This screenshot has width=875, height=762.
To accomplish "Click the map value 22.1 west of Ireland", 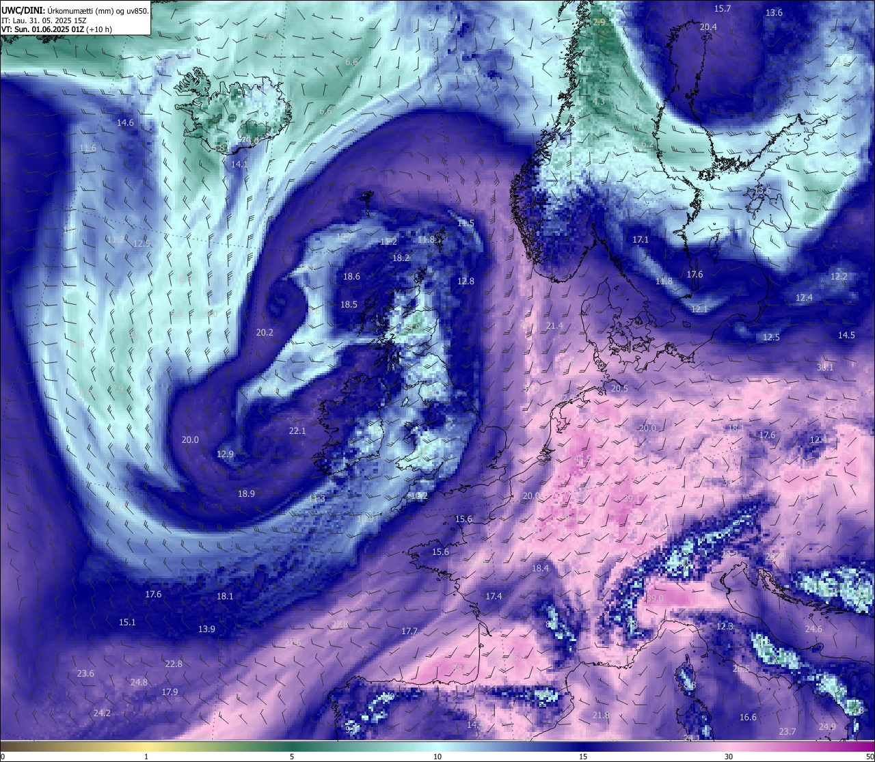I will [297, 431].
